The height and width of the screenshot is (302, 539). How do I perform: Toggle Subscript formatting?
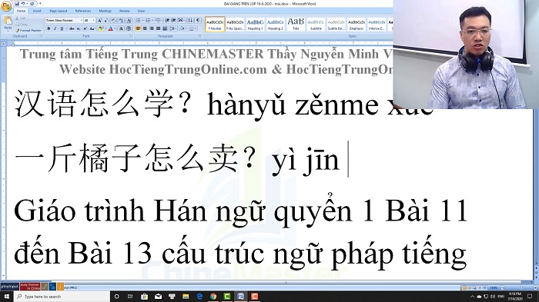(79, 28)
